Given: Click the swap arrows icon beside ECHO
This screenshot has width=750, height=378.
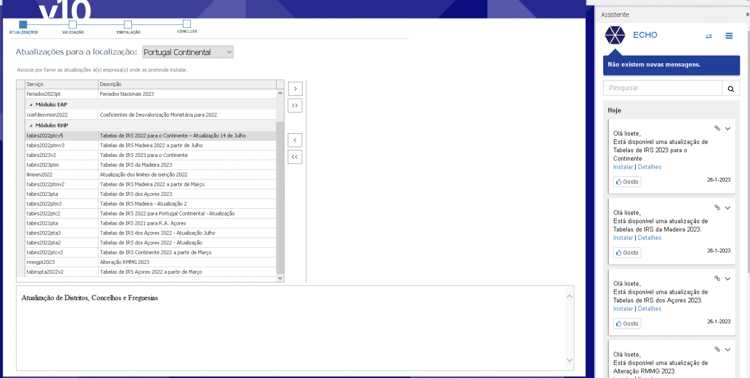Looking at the screenshot, I should click(709, 36).
